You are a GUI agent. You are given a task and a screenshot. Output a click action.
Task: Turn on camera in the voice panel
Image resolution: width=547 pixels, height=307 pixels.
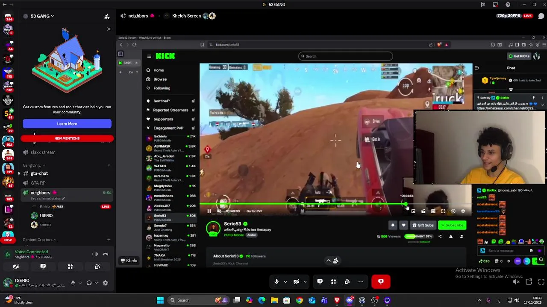point(16,267)
